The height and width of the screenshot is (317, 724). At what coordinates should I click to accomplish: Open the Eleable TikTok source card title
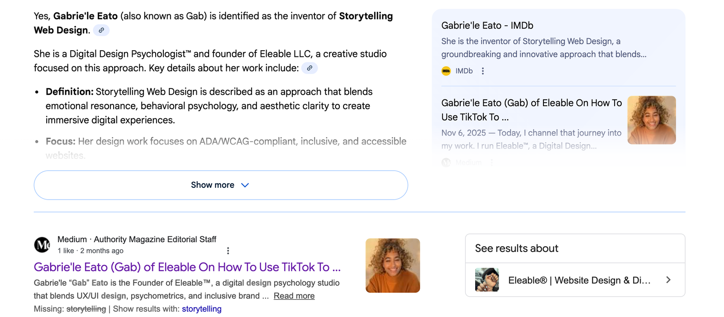pos(532,110)
